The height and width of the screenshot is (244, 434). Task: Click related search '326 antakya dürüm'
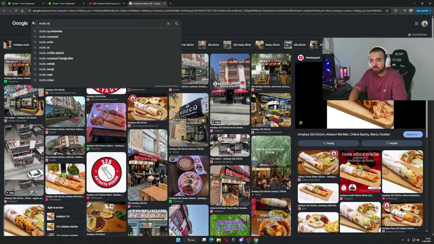pyautogui.click(x=64, y=226)
